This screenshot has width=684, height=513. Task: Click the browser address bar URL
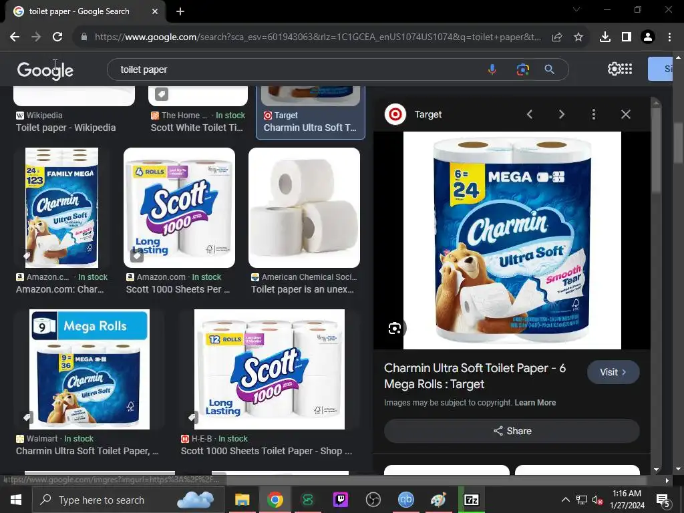pos(317,37)
